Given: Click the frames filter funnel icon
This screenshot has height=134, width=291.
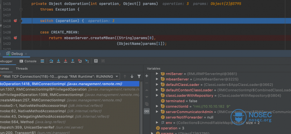Looking at the screenshot, I should [139, 76].
